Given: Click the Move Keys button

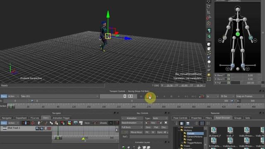Looking at the screenshot, I should (136, 132).
